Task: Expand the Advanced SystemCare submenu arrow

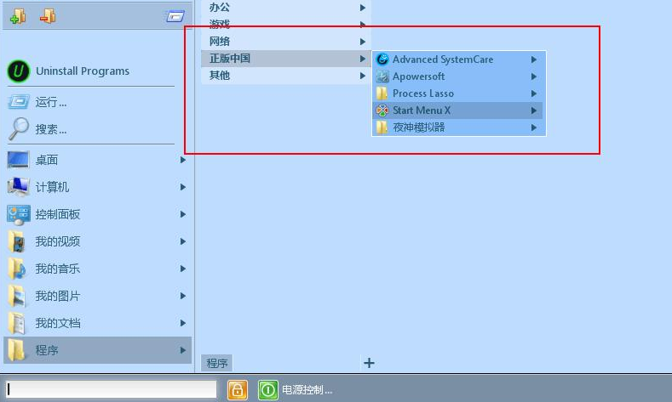Action: pos(533,59)
